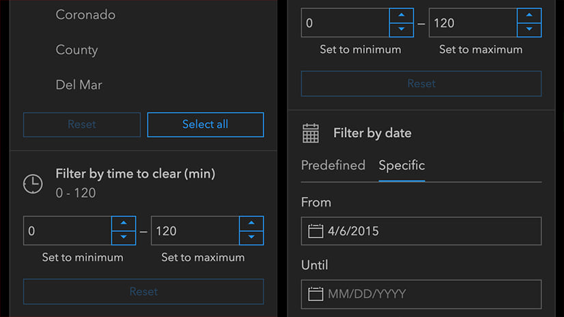Image resolution: width=564 pixels, height=317 pixels.
Task: Choose Del Mar list item
Action: pyautogui.click(x=79, y=85)
